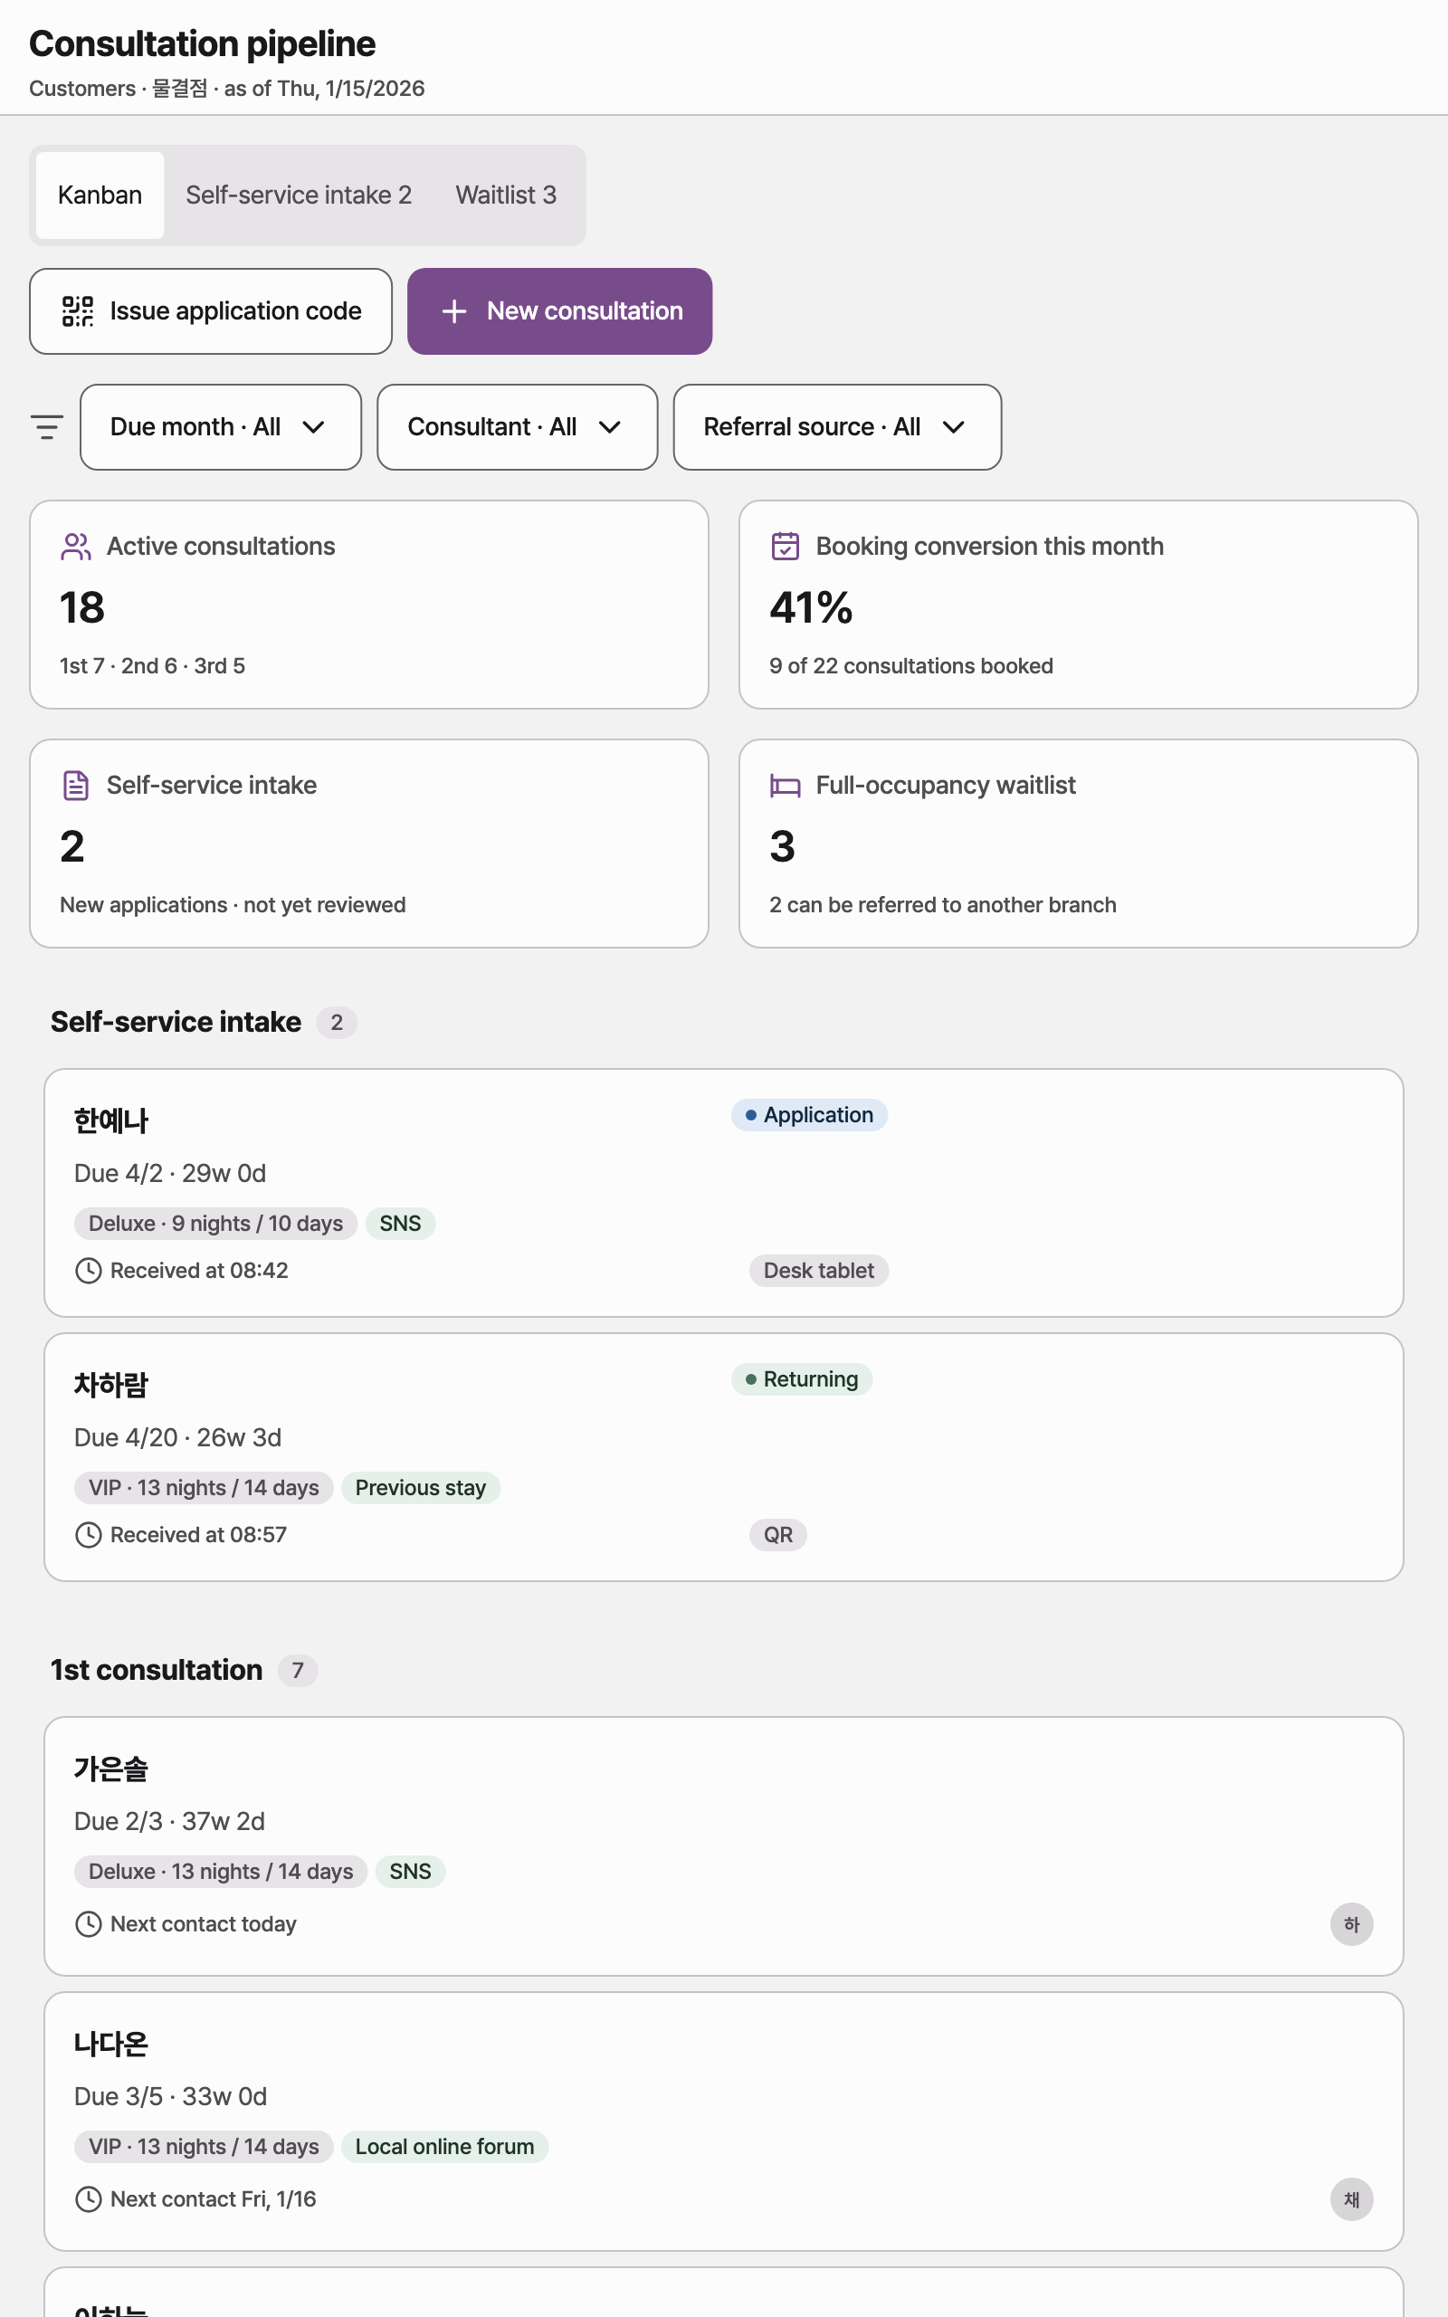Open the 가은솔 consultation card
This screenshot has width=1448, height=2317.
click(x=724, y=1846)
